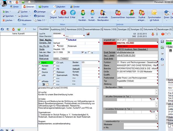Click the Nächster button
The width and height of the screenshot is (173, 131).
pyautogui.click(x=39, y=16)
